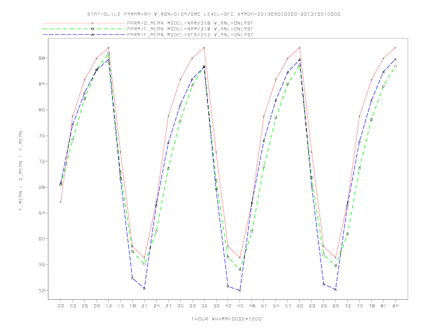Click x-axis forecast hour 72
Viewport: 431px width, 333px height.
click(x=348, y=306)
